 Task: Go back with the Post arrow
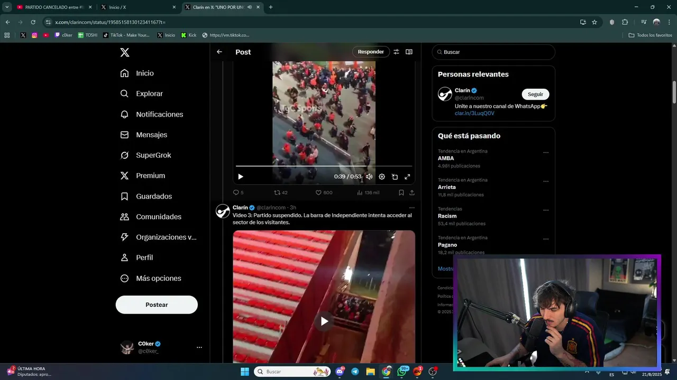point(219,52)
